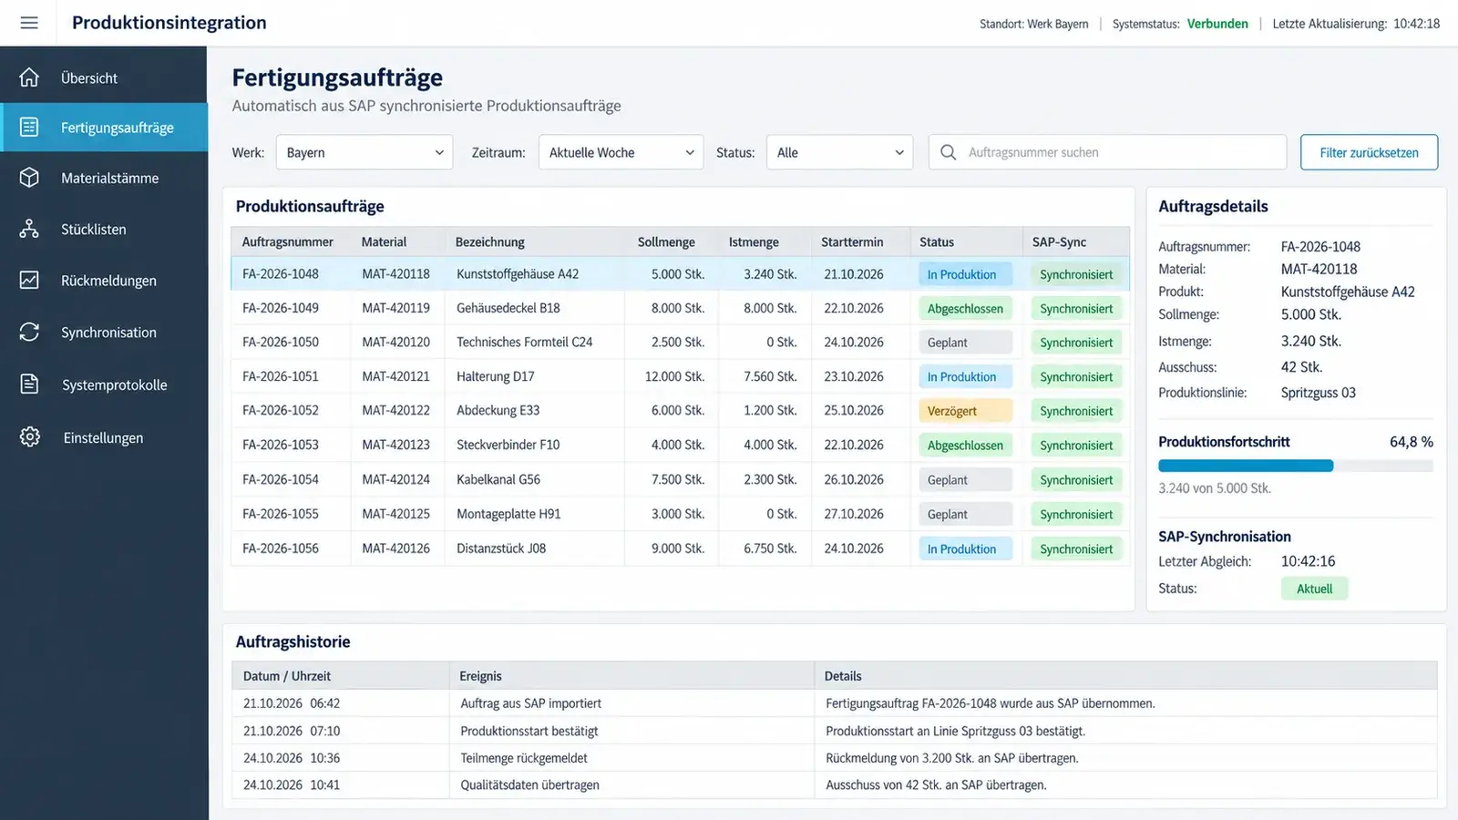Click Verzögert status badge
Screen dimensions: 1458x820
965,411
